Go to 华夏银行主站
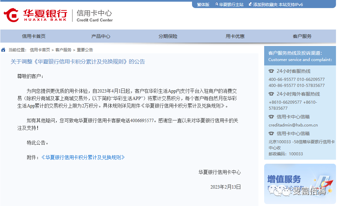The height and width of the screenshot is (206, 337). 231,4
